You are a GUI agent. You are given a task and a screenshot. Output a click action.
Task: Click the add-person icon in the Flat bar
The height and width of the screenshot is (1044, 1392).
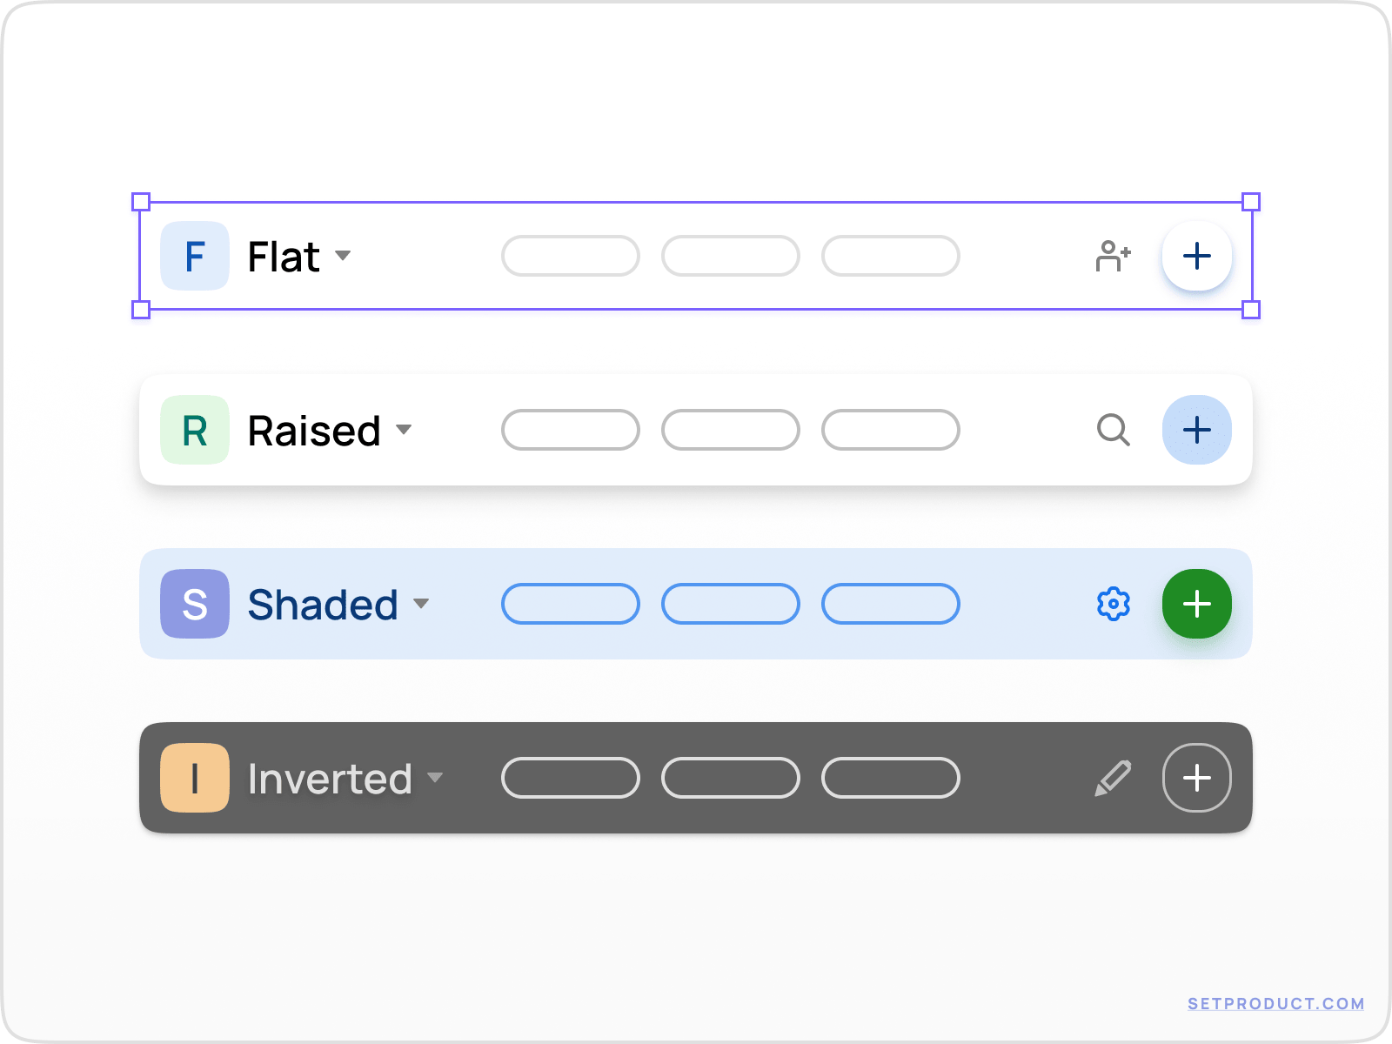pos(1114,256)
